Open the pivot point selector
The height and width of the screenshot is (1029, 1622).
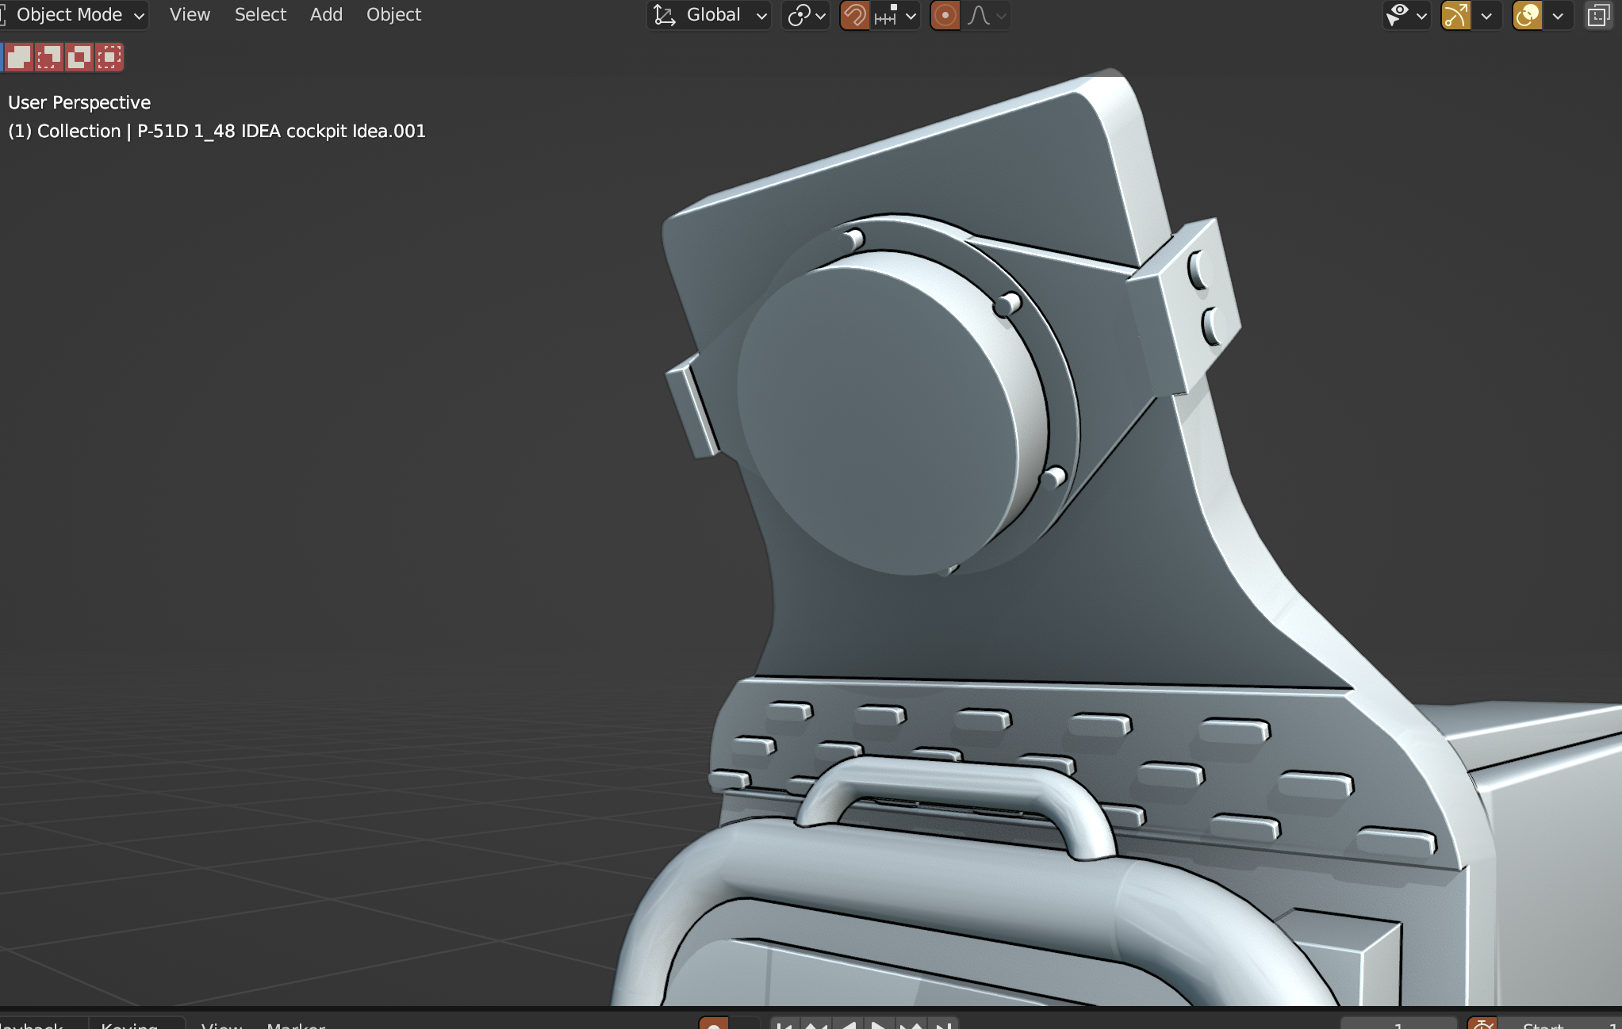pyautogui.click(x=805, y=15)
